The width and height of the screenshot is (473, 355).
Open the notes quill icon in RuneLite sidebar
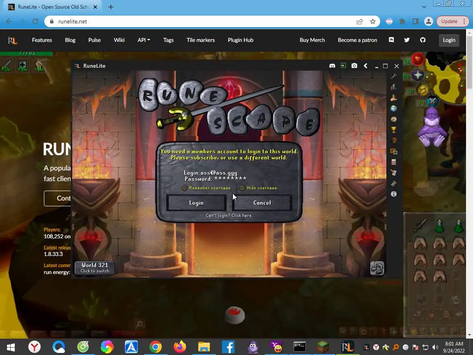pyautogui.click(x=393, y=173)
